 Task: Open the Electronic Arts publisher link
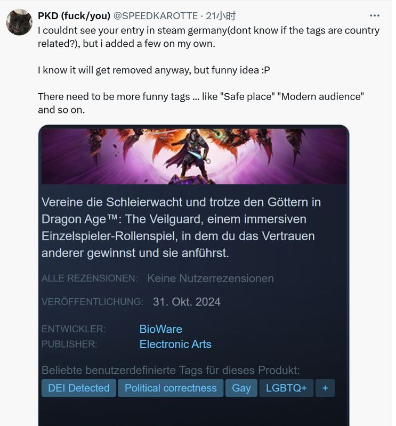pyautogui.click(x=175, y=344)
